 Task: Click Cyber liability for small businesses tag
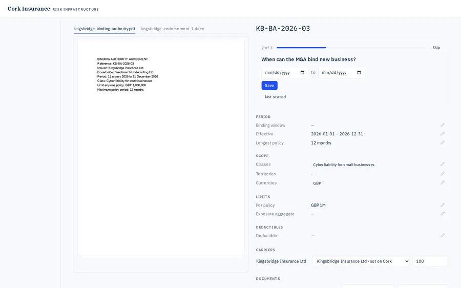pos(344,164)
